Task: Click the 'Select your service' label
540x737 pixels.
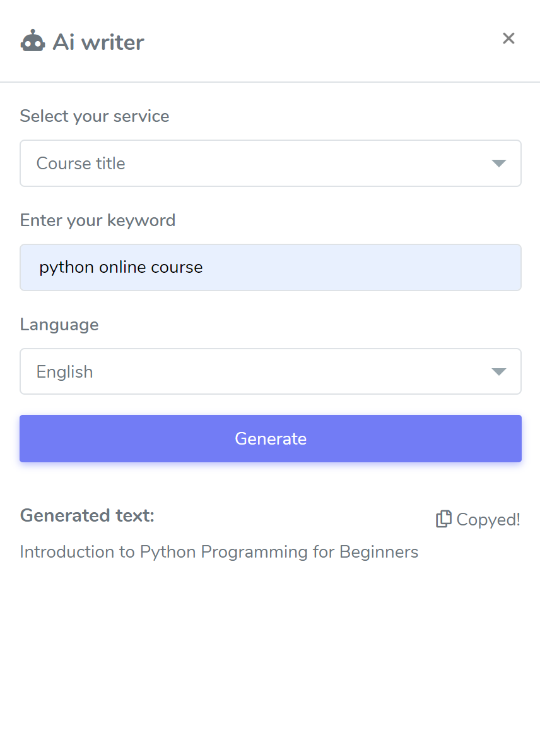Action: [x=95, y=116]
